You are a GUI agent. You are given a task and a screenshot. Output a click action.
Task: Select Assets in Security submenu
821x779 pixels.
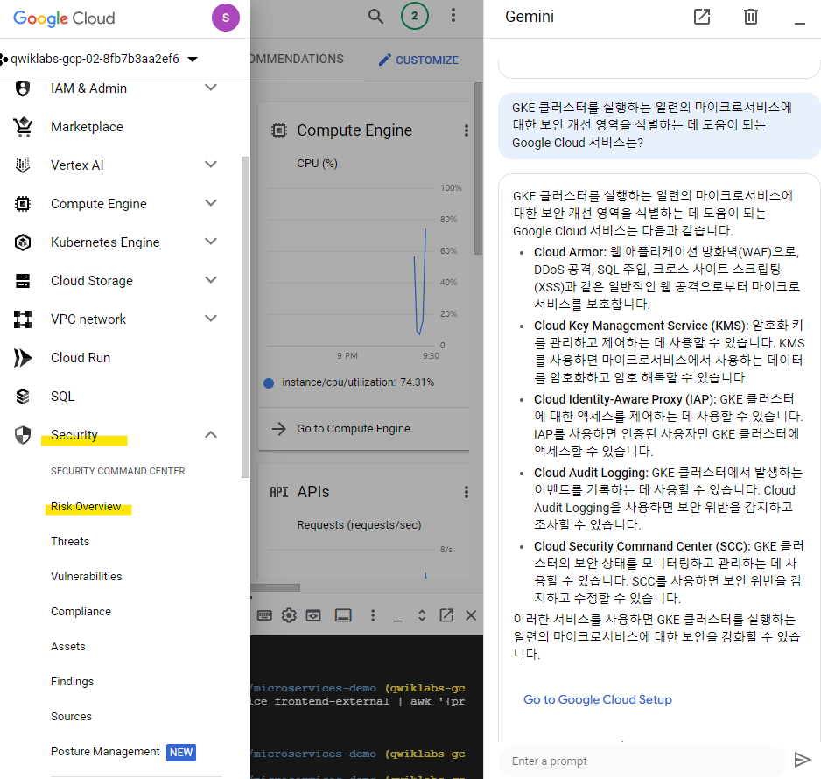pyautogui.click(x=68, y=647)
